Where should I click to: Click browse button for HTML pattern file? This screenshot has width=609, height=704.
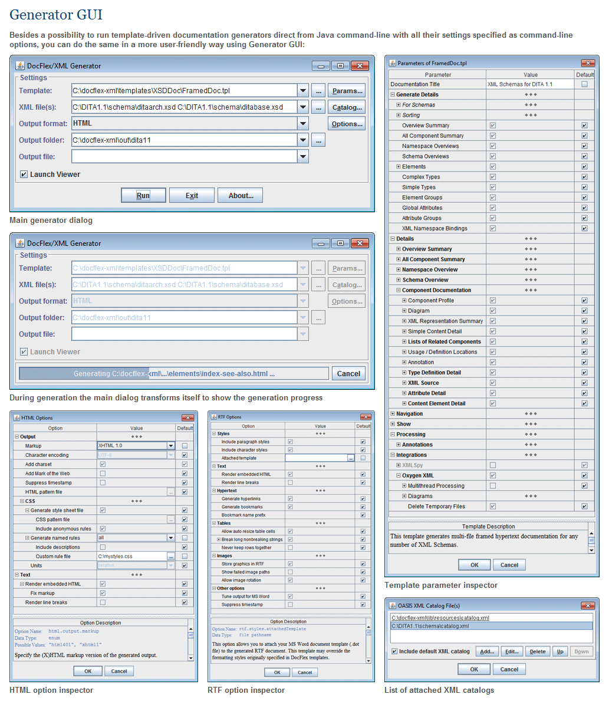pos(170,492)
